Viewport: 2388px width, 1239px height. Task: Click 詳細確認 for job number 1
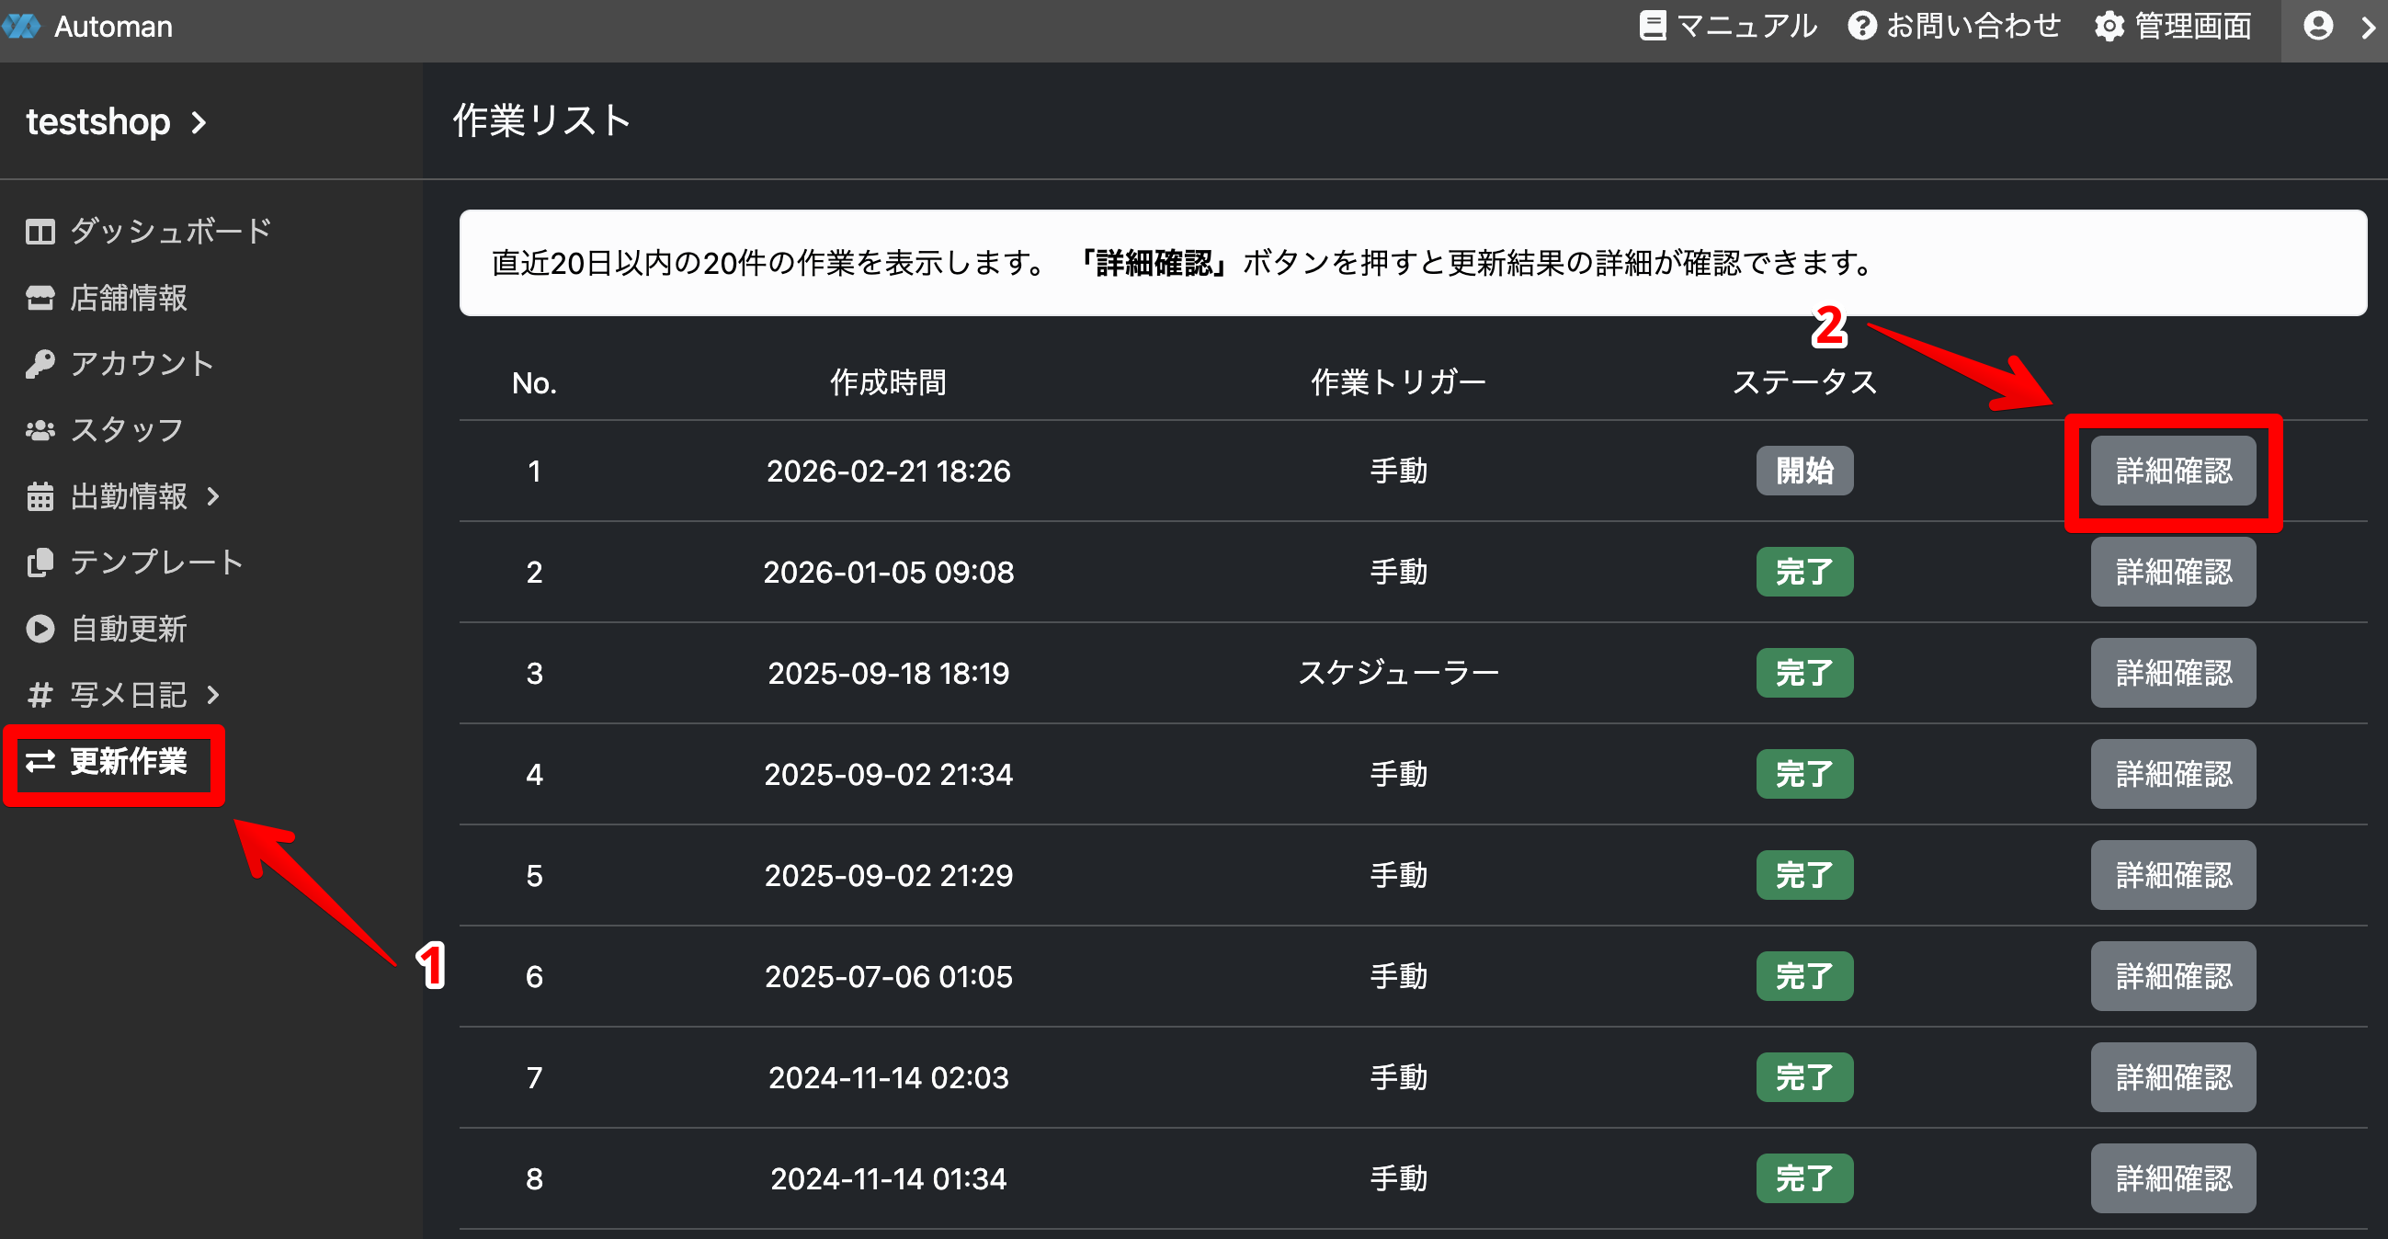coord(2173,471)
